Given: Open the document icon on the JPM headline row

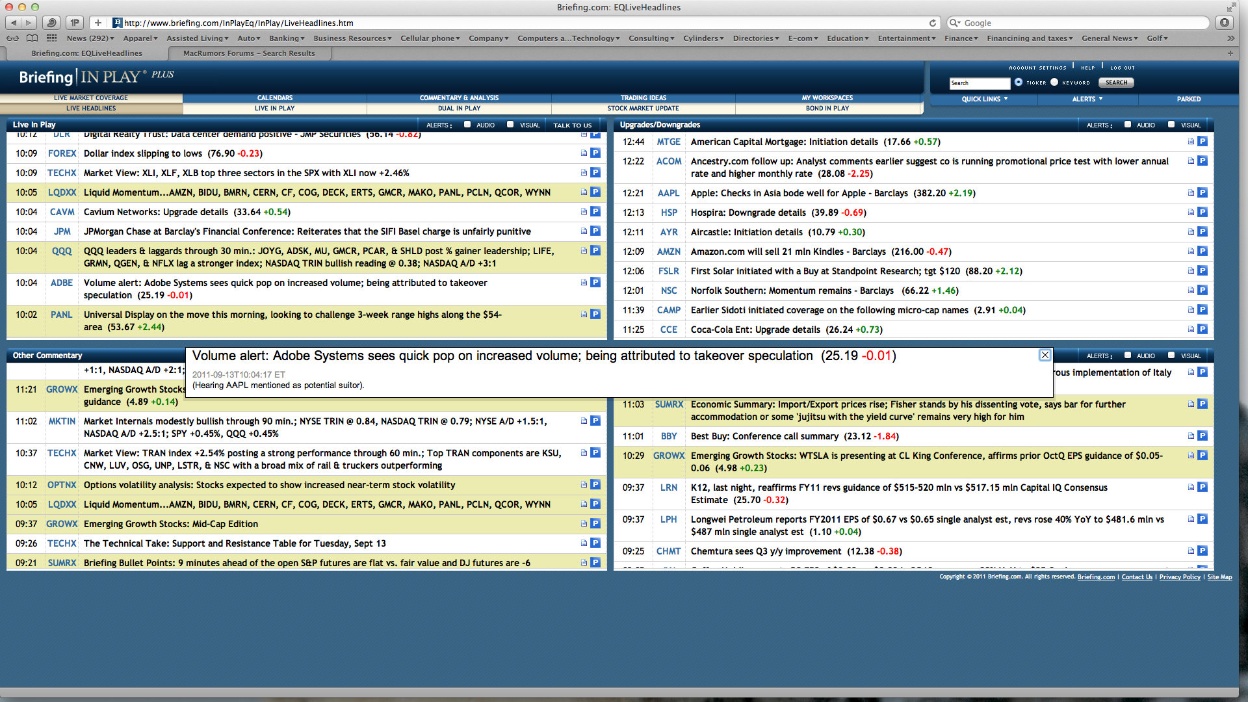Looking at the screenshot, I should (584, 231).
